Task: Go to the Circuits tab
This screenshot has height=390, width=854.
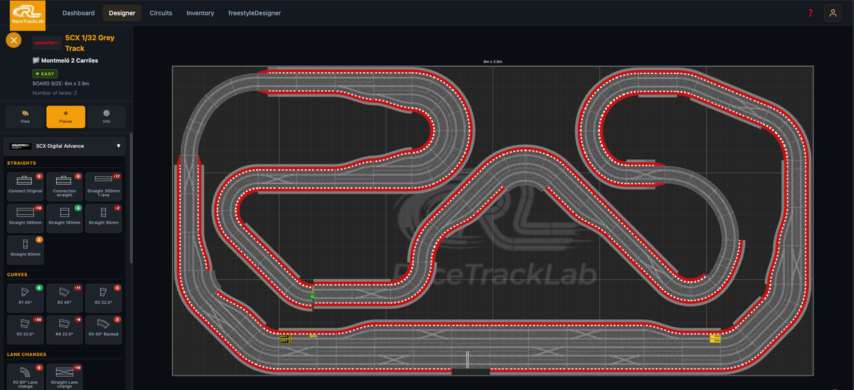Action: (x=161, y=13)
